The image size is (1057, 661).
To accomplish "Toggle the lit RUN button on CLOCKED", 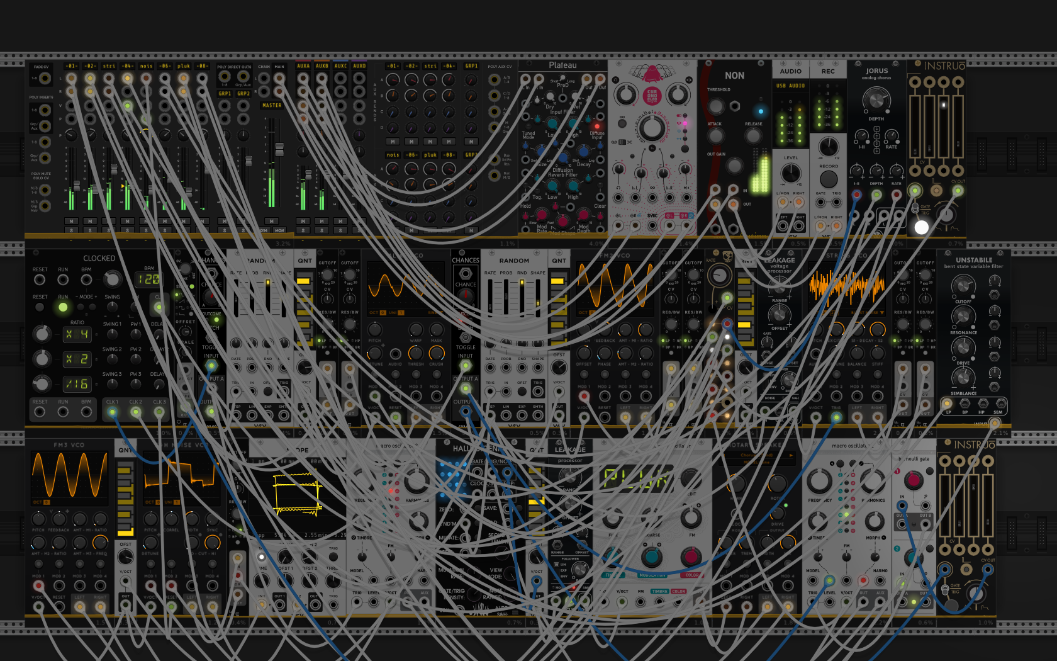I will (63, 307).
